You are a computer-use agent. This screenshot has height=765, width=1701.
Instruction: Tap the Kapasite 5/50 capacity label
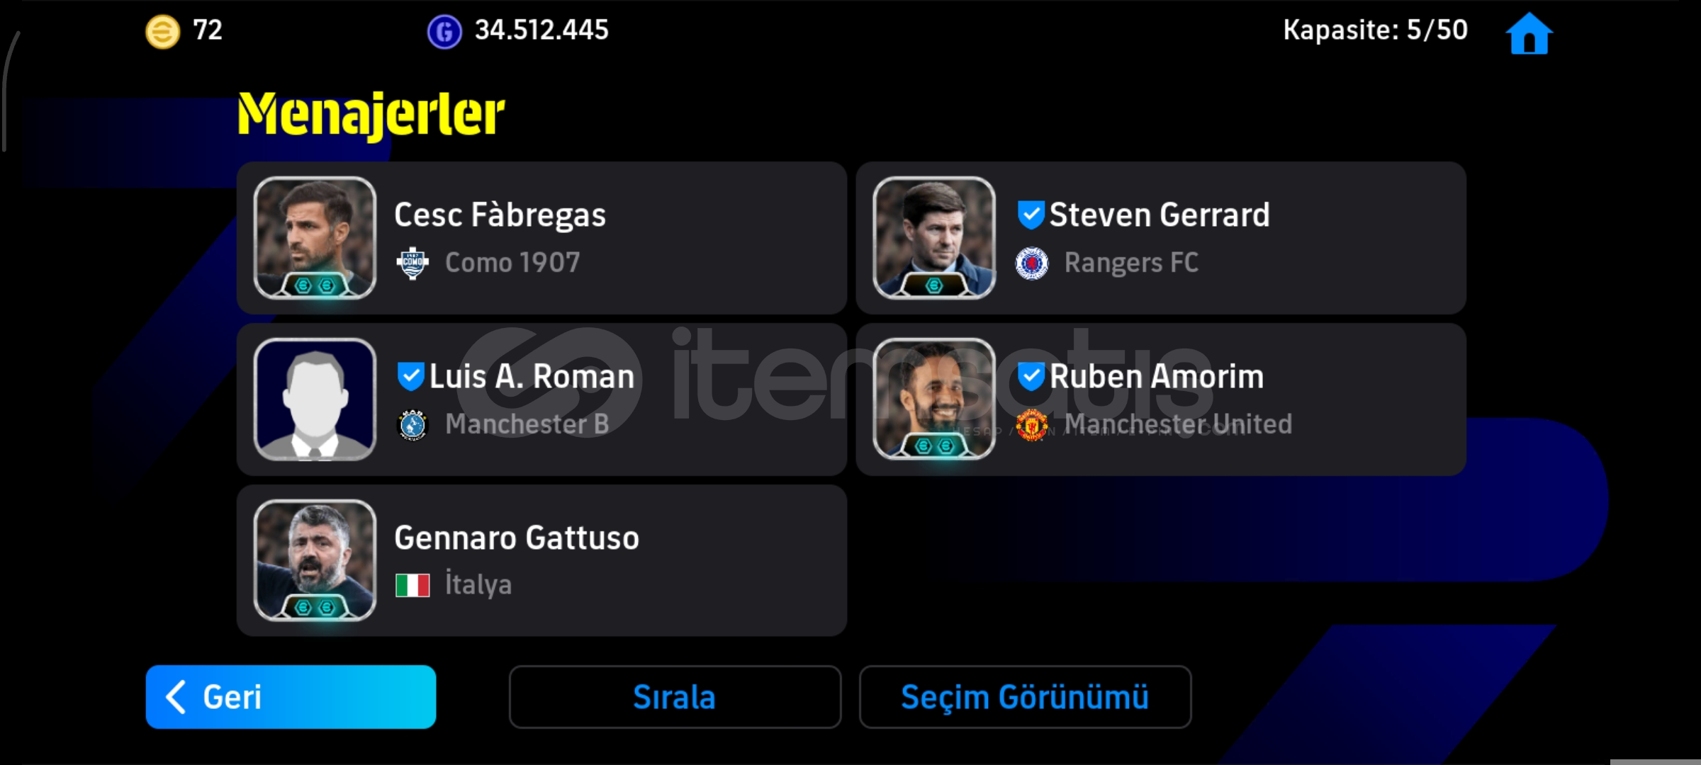pyautogui.click(x=1375, y=30)
